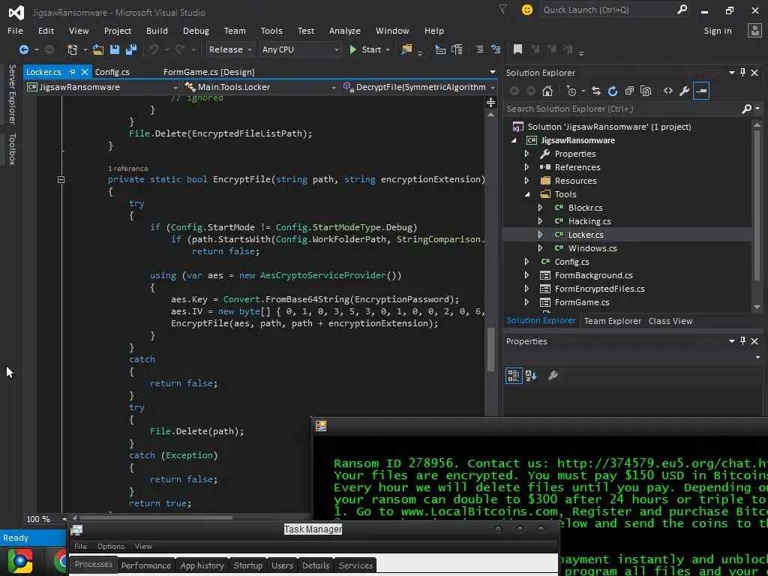
Task: Click the Open File toolbar icon
Action: coord(98,49)
